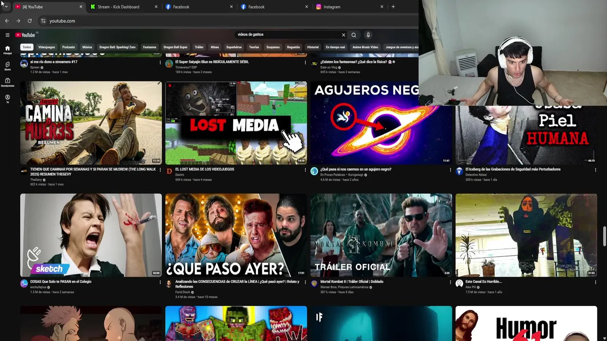
Task: Open Detective Abisal channel avatar
Action: pyautogui.click(x=459, y=171)
